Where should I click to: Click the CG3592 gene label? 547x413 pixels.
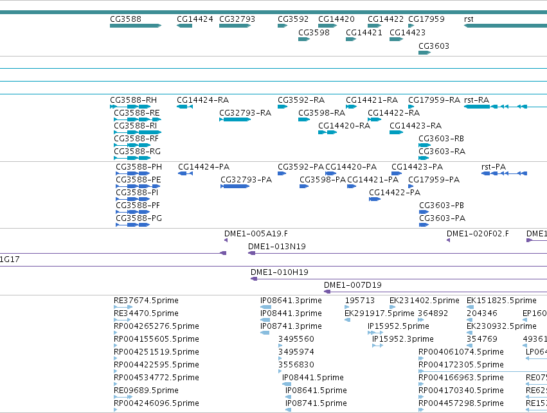click(293, 19)
